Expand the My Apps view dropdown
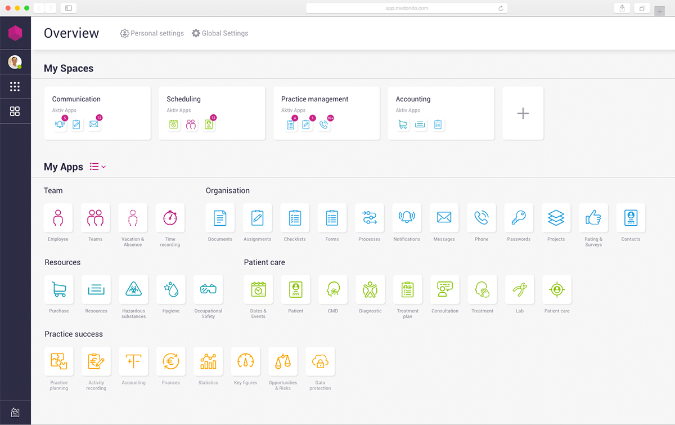The image size is (675, 425). click(97, 167)
